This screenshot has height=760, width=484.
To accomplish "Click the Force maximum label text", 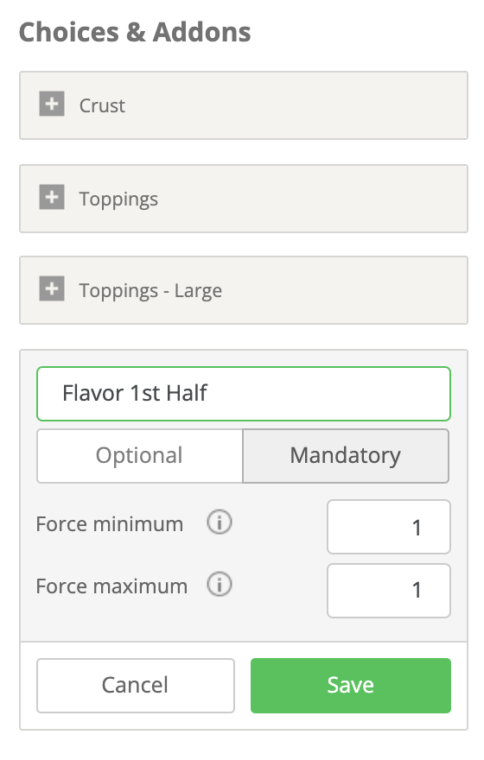I will click(x=111, y=586).
